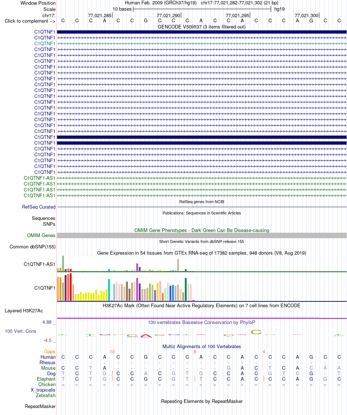Screen dimensions: 347x415
Task: Click the 'Human Feb. 2009 (GRCh37/hg19)' header text
Action: coord(161,3)
